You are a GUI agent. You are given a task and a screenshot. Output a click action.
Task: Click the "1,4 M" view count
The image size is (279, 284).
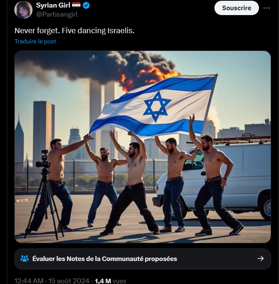click(103, 281)
